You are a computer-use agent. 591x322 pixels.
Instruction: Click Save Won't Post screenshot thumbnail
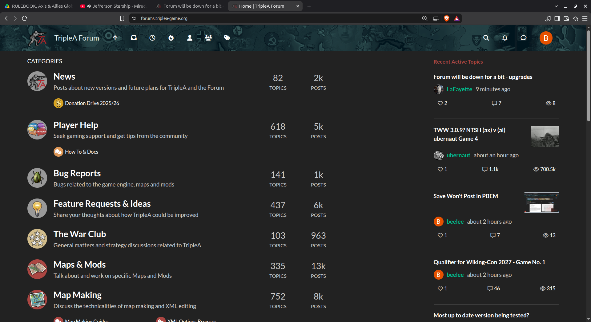[542, 202]
